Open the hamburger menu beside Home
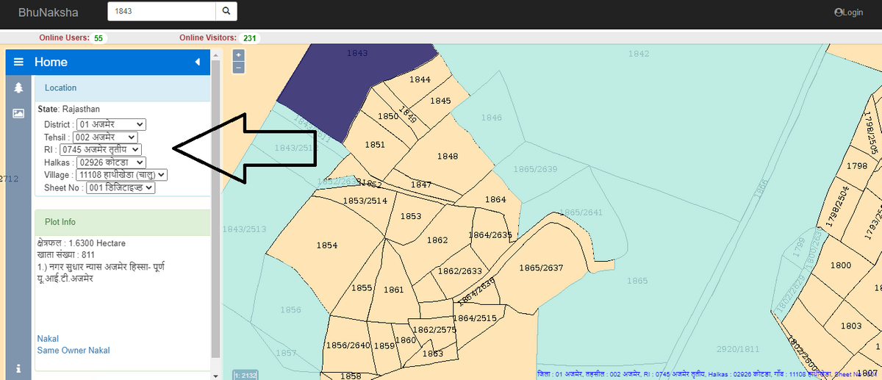 coord(18,62)
